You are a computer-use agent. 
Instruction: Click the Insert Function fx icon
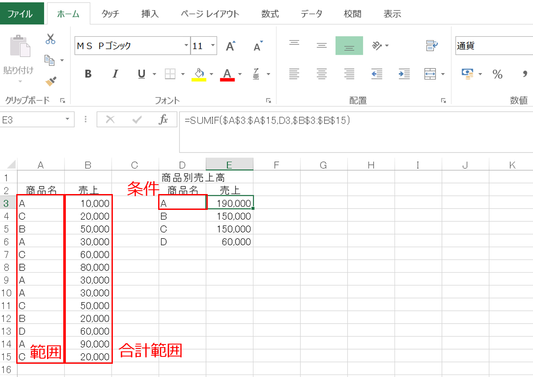(x=163, y=120)
